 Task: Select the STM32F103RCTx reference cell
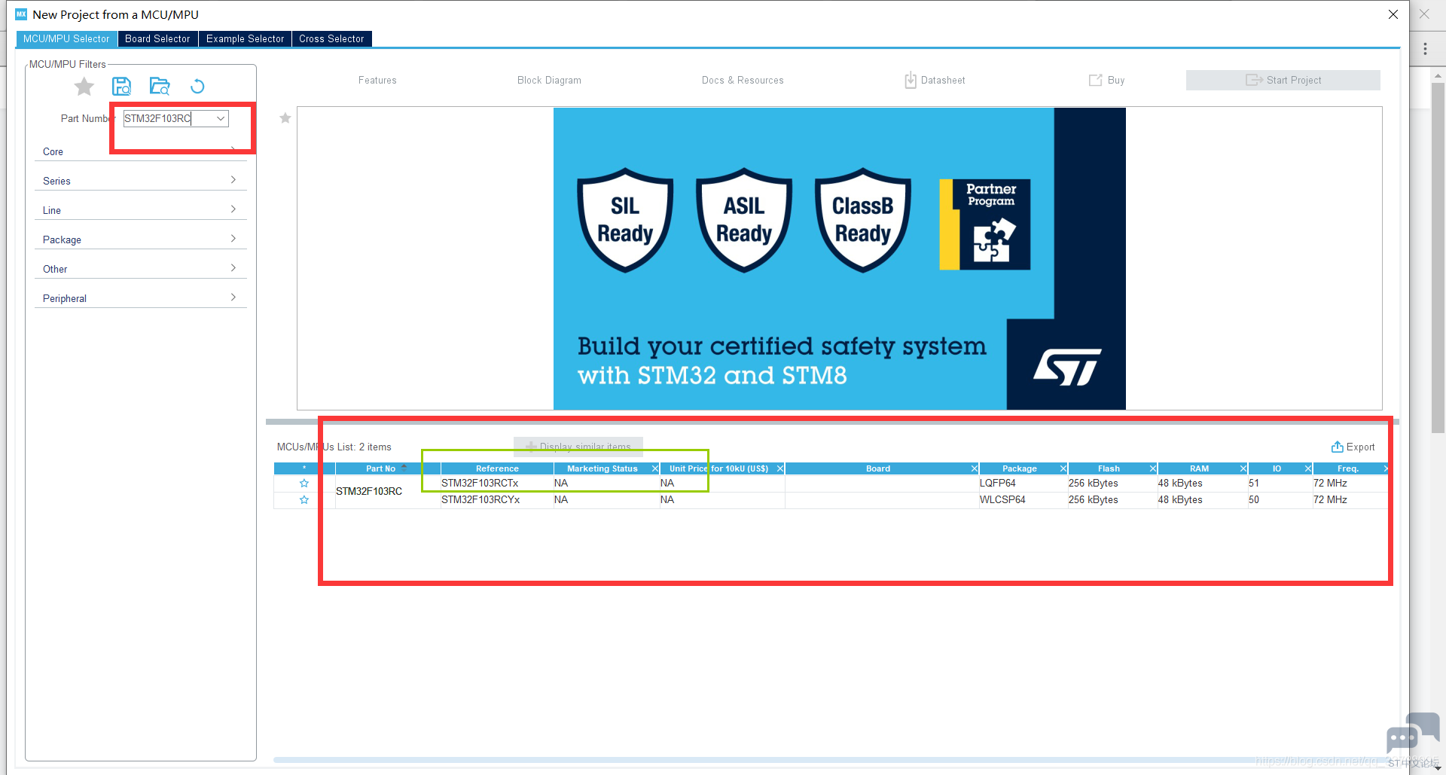497,484
